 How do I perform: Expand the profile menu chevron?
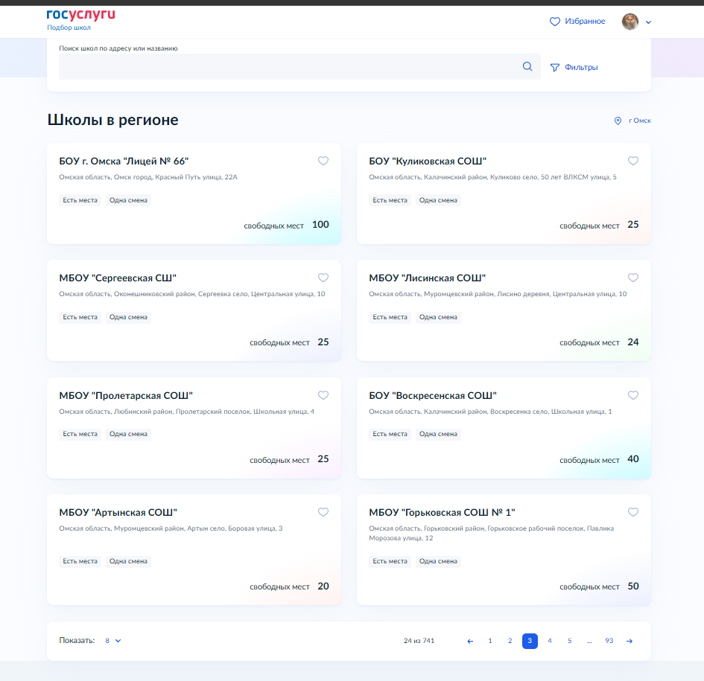[648, 22]
